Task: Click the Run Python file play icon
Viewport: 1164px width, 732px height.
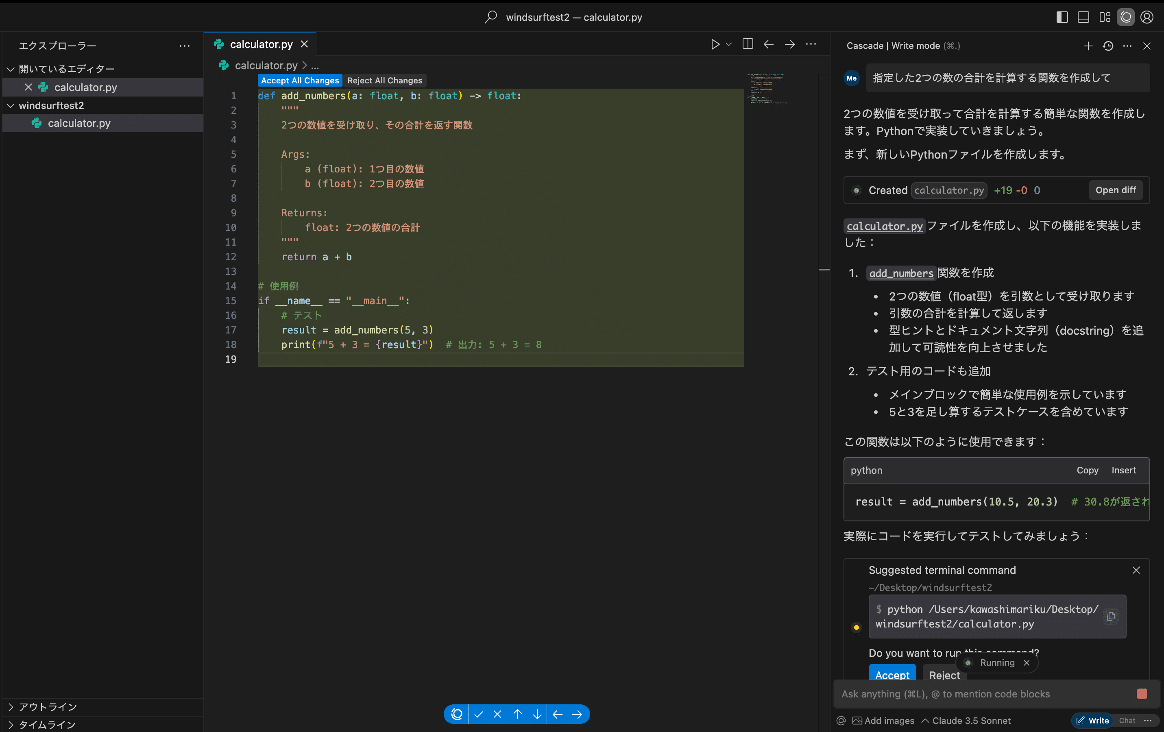Action: (x=715, y=44)
